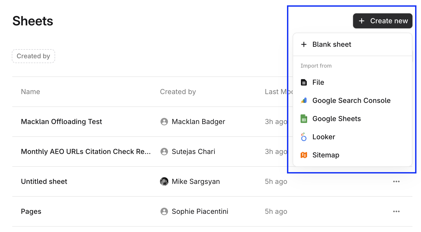
Task: Click the name Mike Sargsyan
Action: tap(196, 181)
